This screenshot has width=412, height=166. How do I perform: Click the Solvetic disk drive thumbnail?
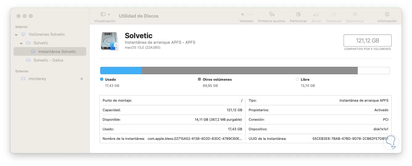click(109, 41)
